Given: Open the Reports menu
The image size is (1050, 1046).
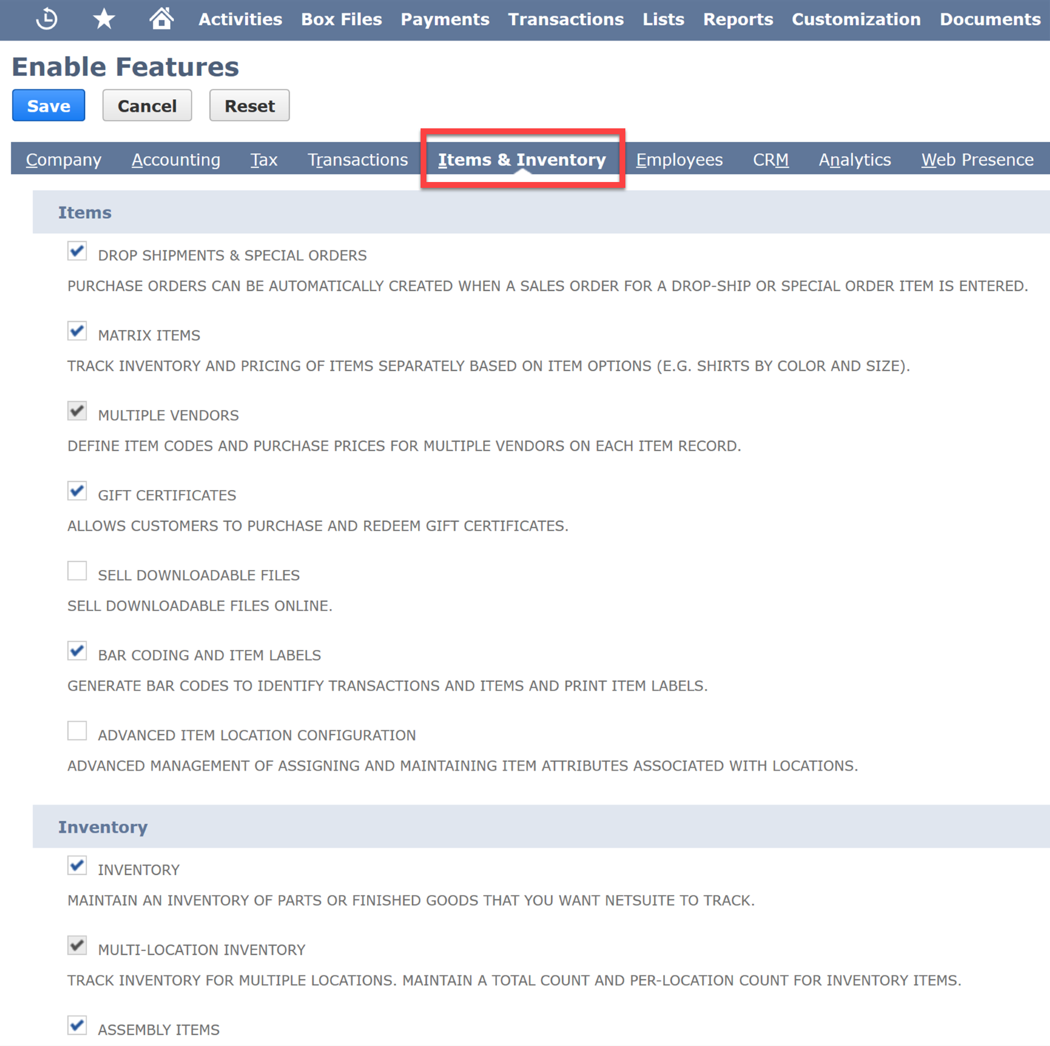Looking at the screenshot, I should point(738,19).
